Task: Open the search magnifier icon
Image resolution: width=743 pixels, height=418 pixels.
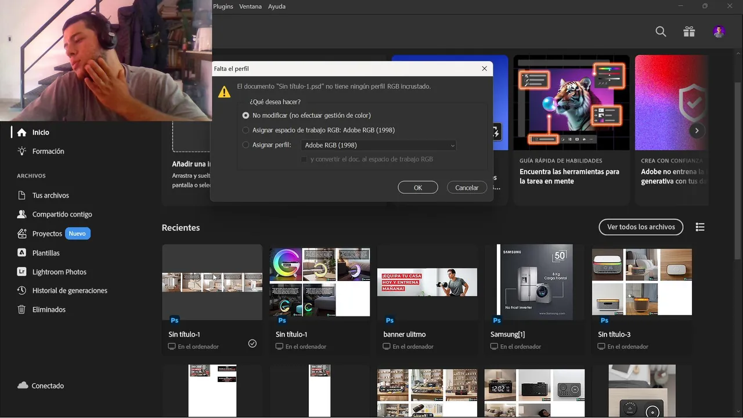Action: [x=661, y=32]
